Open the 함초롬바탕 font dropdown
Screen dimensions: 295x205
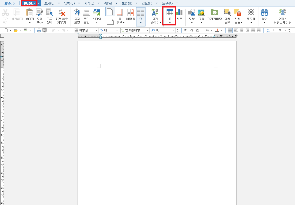pos(147,30)
